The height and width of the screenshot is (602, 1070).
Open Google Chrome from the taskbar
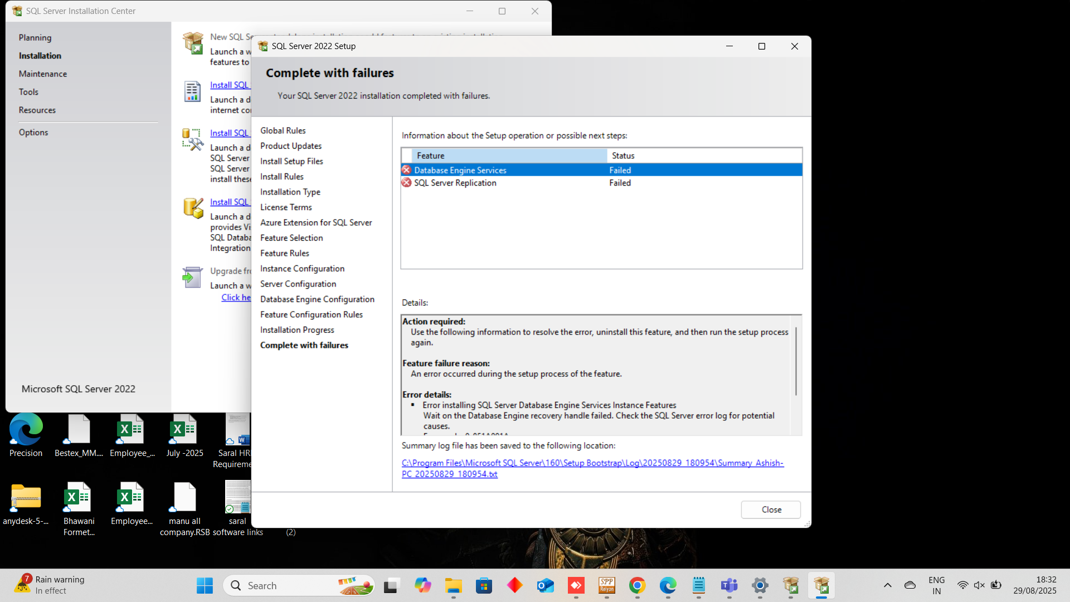tap(637, 585)
